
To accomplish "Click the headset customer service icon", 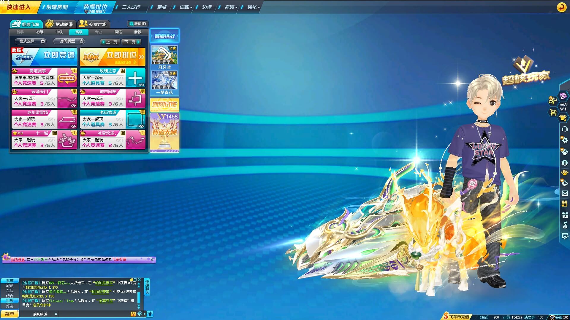I will [x=565, y=129].
